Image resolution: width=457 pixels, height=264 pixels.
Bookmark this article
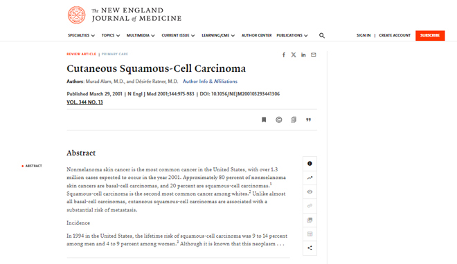tap(264, 120)
